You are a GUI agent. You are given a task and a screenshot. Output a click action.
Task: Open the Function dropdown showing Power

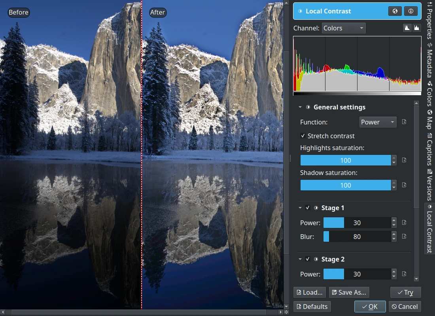378,122
